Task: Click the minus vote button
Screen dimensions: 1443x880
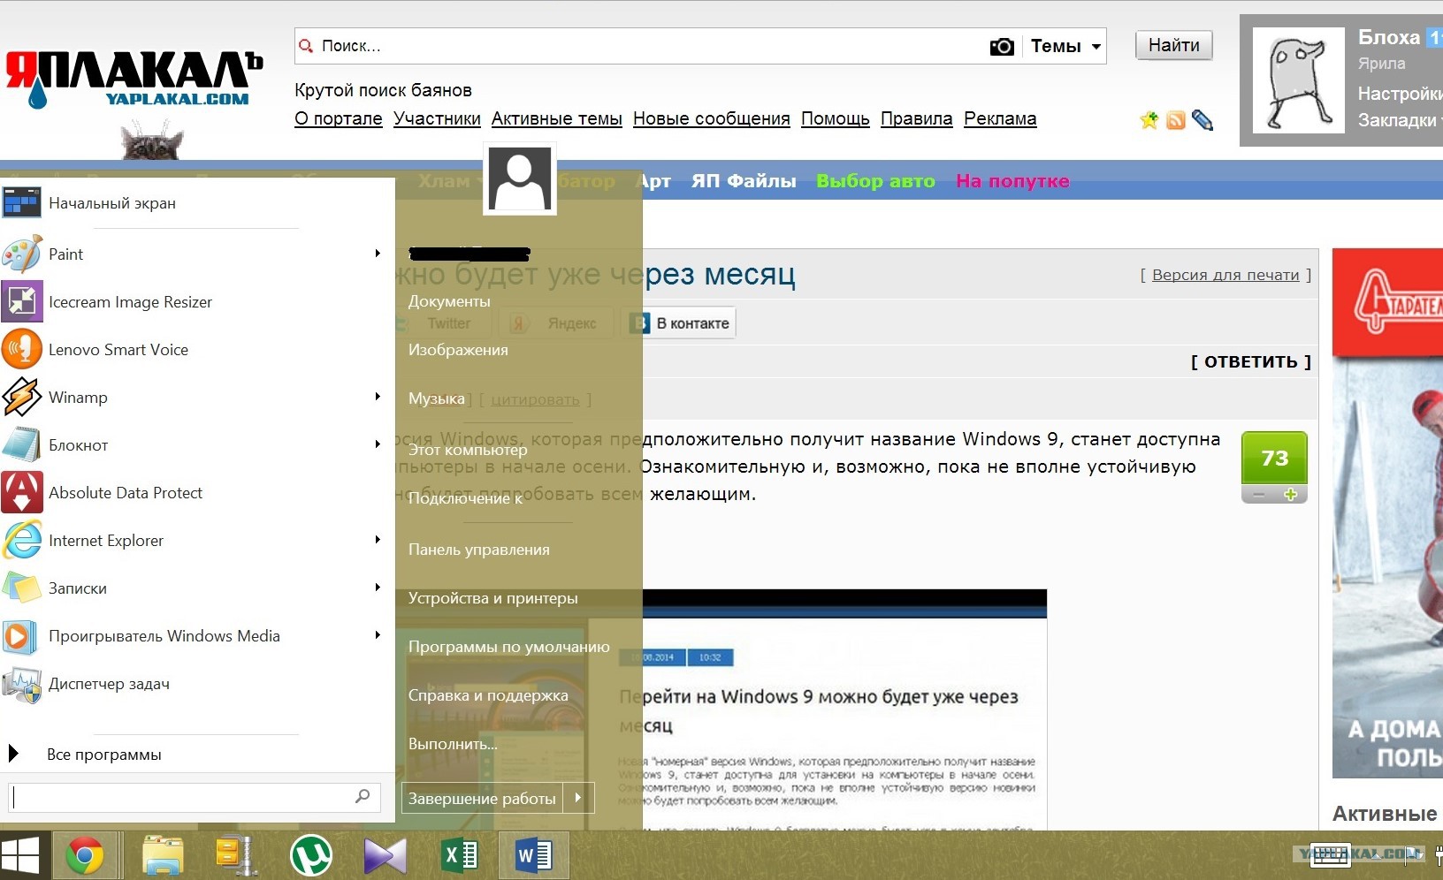Action: (x=1259, y=495)
